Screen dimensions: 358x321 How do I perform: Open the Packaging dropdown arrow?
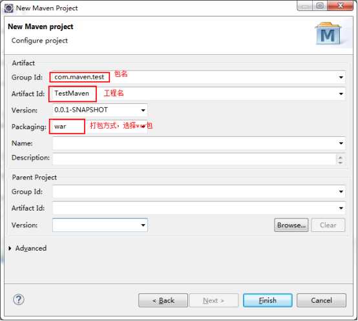143,127
